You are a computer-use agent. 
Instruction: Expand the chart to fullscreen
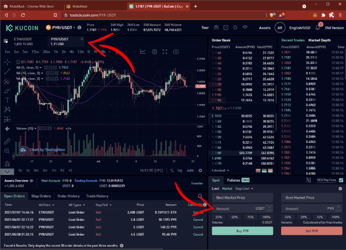point(165,52)
